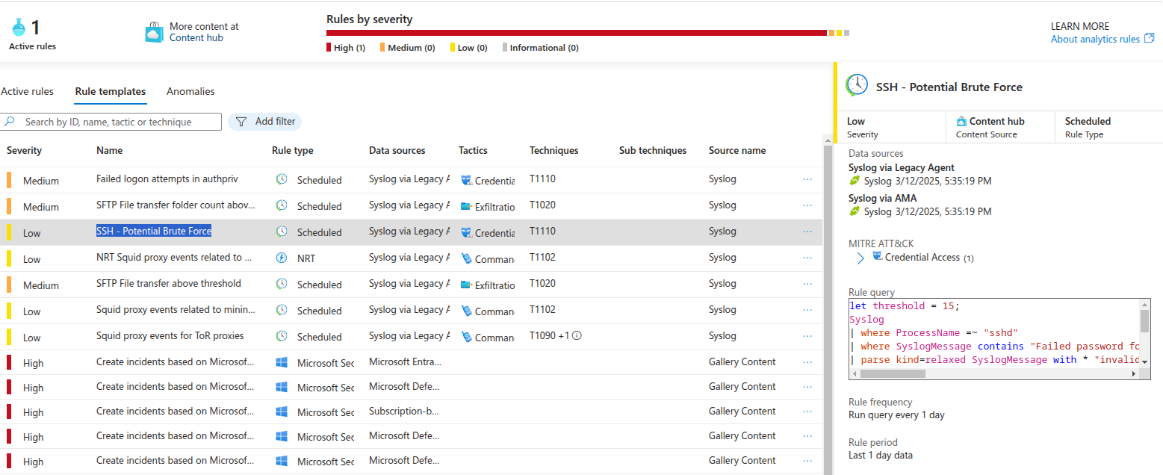Click the Windows icon in first Create incidents row
Image resolution: width=1163 pixels, height=475 pixels.
(x=282, y=362)
